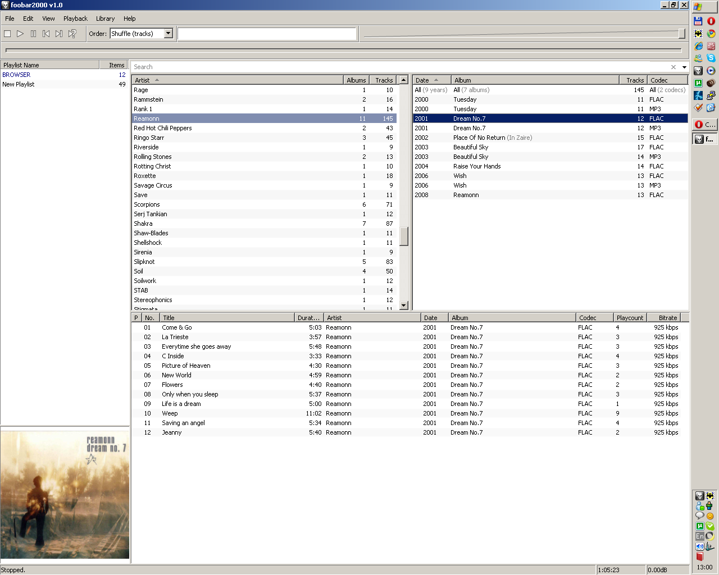Open the Library menu

coord(105,19)
